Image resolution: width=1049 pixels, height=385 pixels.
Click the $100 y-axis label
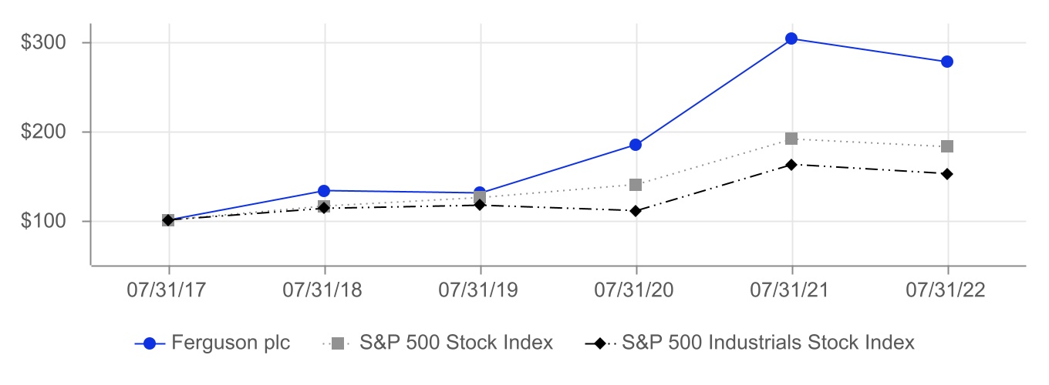[43, 222]
